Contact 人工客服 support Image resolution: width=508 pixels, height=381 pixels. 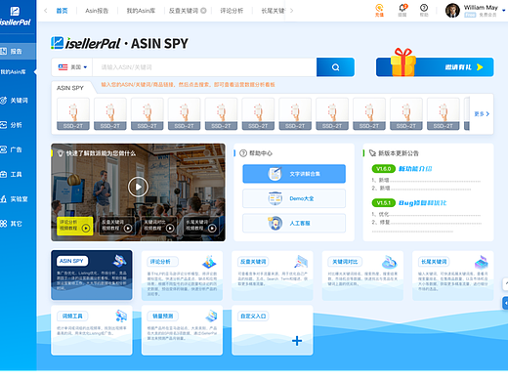pyautogui.click(x=294, y=223)
